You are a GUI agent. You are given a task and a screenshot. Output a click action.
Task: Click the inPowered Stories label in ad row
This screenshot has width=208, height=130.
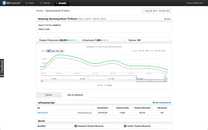tap(85, 113)
